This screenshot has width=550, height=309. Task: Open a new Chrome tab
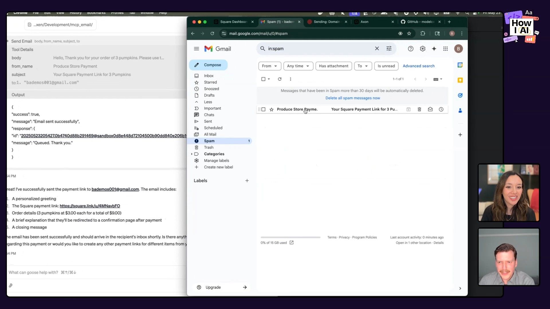[x=449, y=22]
